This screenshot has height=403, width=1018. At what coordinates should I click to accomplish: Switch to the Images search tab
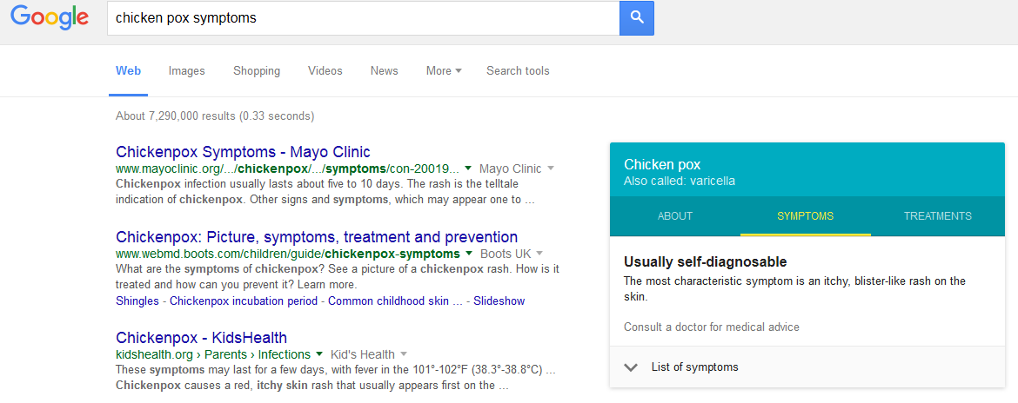tap(187, 71)
